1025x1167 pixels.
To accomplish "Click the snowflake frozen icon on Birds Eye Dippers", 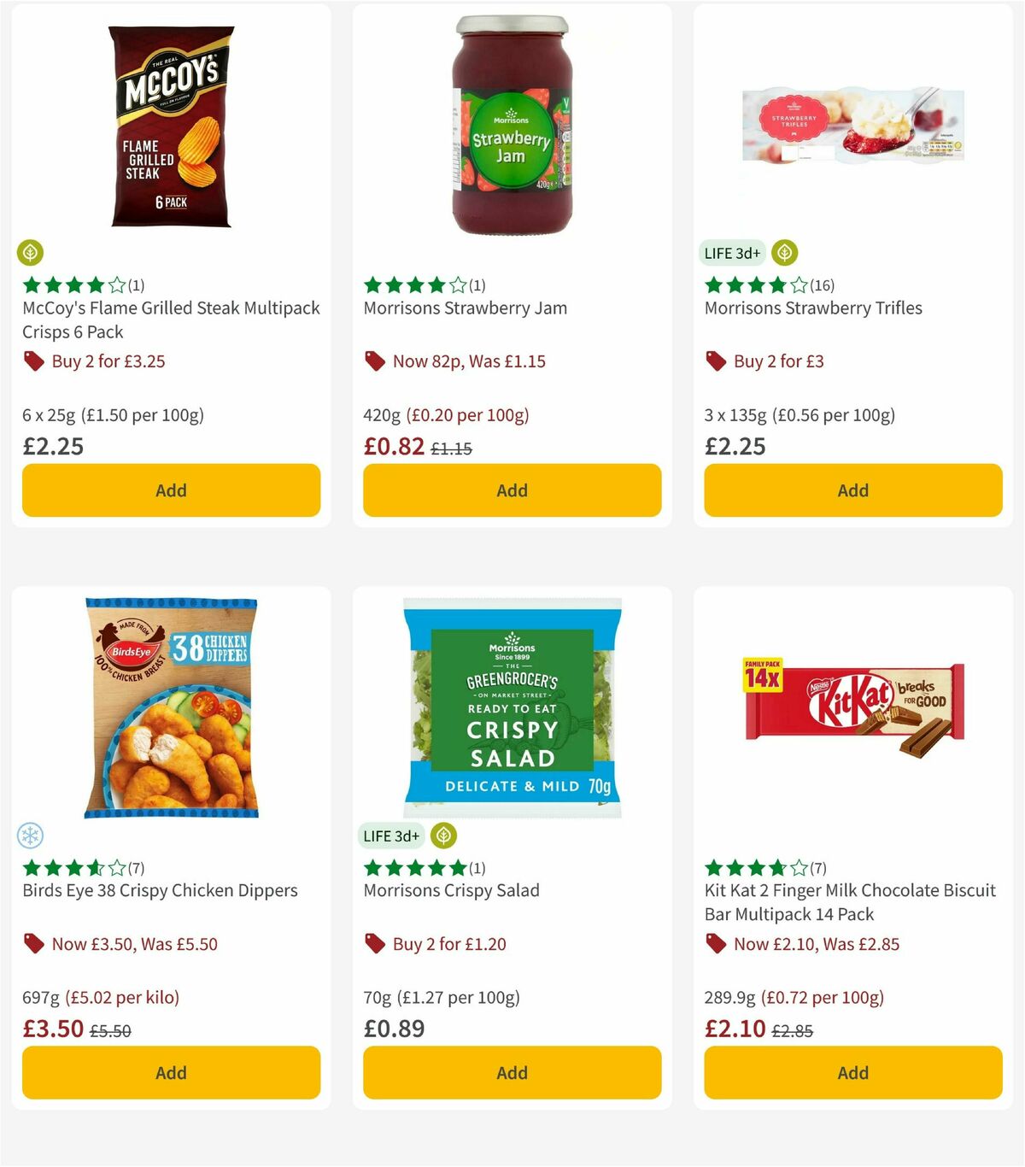I will tap(30, 835).
